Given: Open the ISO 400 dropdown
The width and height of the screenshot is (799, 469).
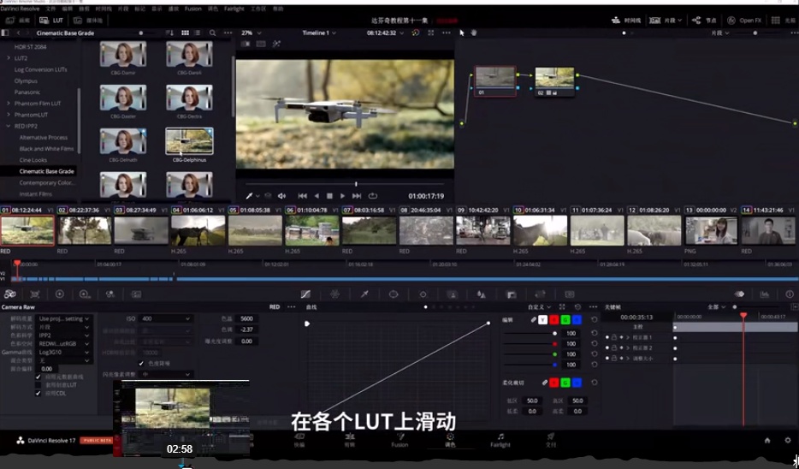Looking at the screenshot, I should click(166, 318).
